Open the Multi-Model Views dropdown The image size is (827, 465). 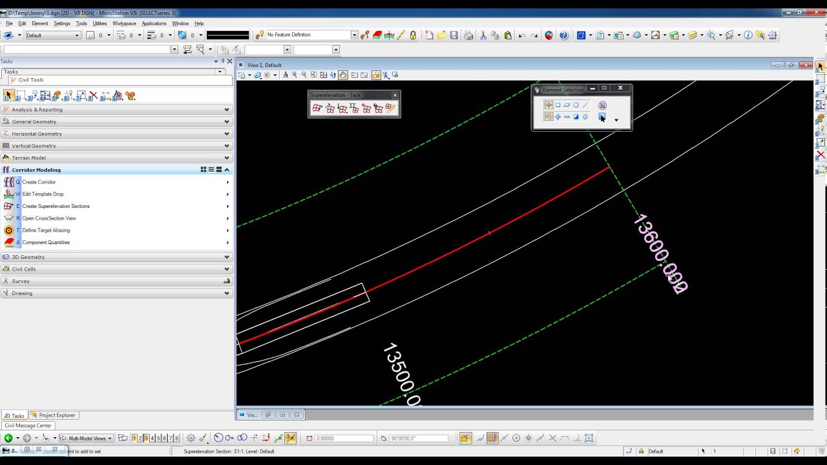point(87,438)
